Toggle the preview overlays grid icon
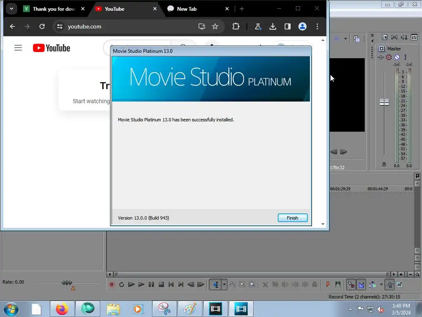422x317 pixels. coord(337,38)
